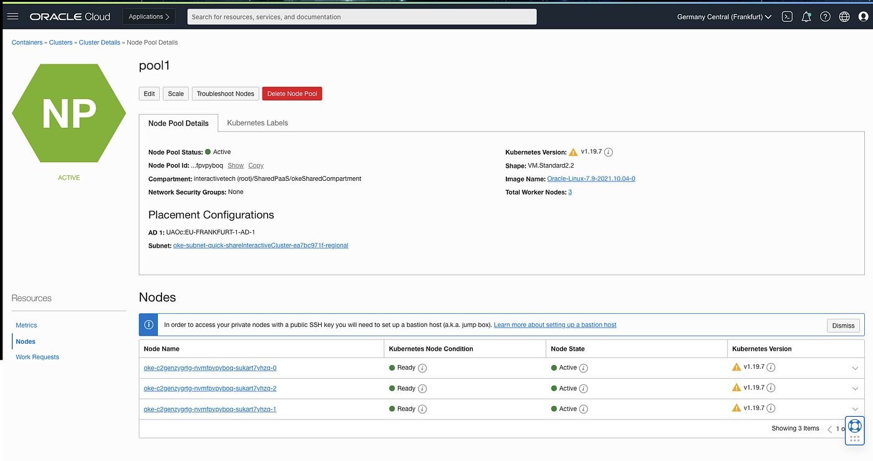Open Learn more about setting up bastion host

(555, 325)
